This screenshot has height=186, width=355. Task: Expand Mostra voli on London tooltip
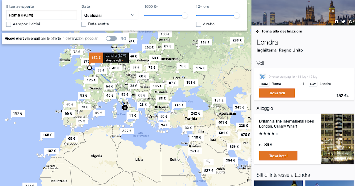click(x=114, y=61)
